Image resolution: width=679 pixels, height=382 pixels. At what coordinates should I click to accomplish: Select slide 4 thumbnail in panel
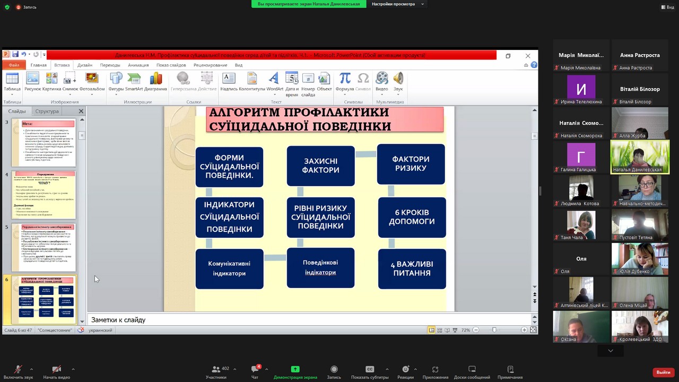pos(43,195)
